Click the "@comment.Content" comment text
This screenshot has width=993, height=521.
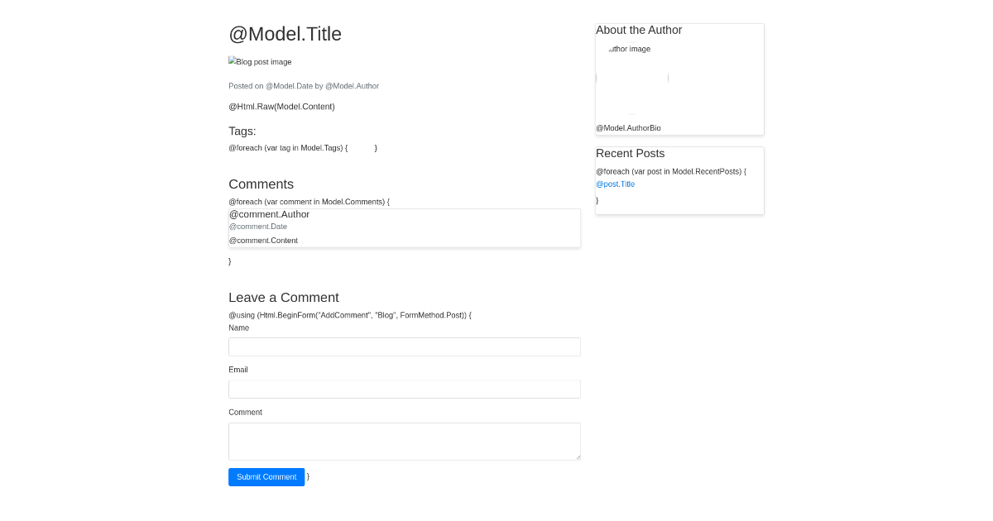click(263, 240)
